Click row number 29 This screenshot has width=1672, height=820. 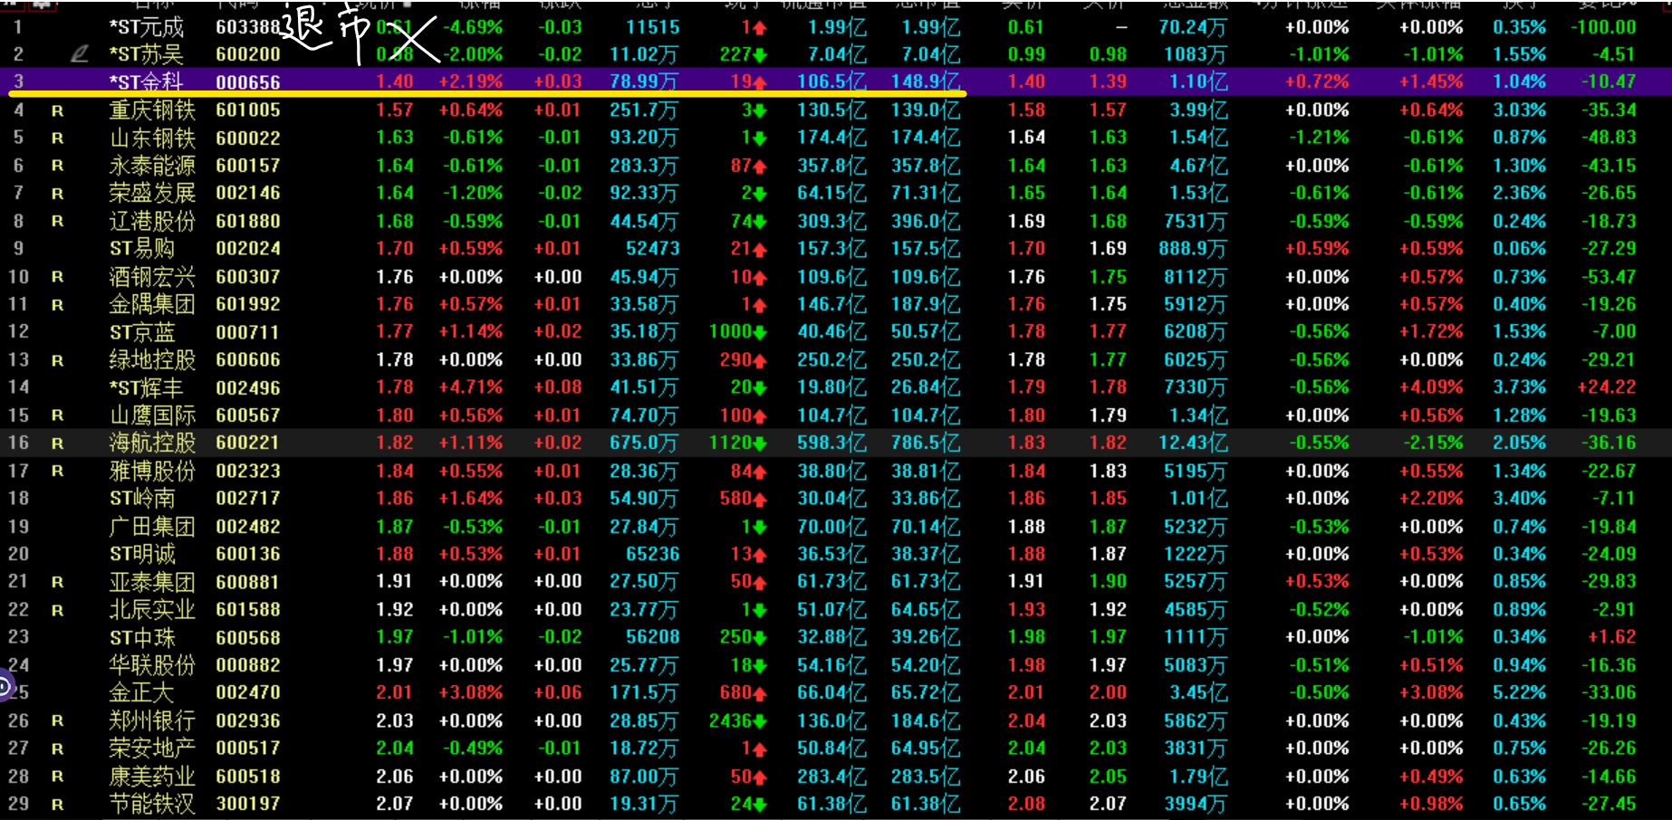(18, 804)
